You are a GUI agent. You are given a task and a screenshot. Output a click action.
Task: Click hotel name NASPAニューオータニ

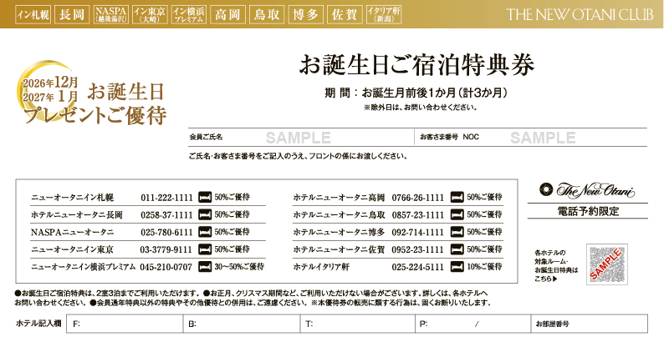[73, 232]
